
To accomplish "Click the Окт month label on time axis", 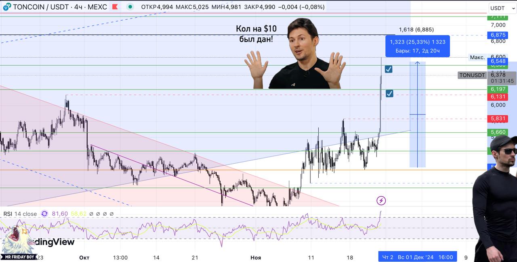I will point(84,257).
